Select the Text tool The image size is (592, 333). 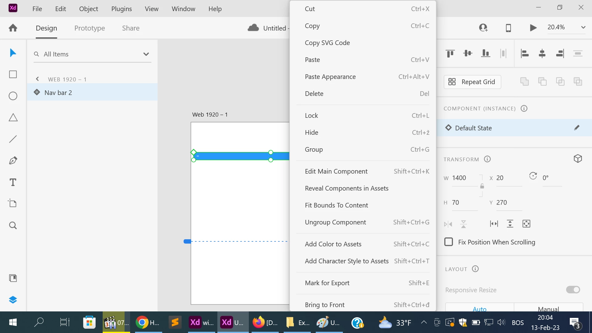[x=13, y=182]
